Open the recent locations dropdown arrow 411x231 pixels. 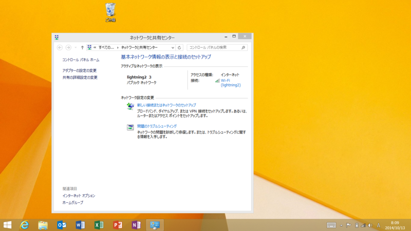[x=76, y=47]
